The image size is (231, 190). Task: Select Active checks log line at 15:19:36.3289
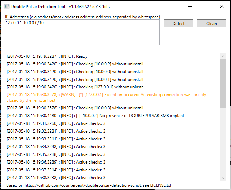(56, 162)
